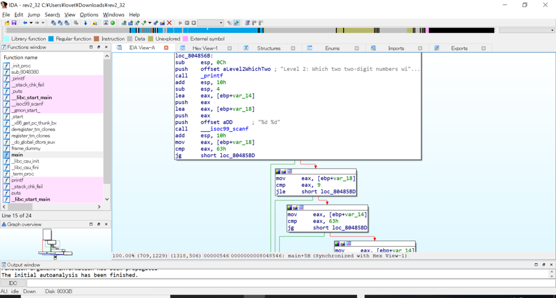The width and height of the screenshot is (556, 298).
Task: Open the back-navigation history dropdown arrow
Action: [31, 23]
